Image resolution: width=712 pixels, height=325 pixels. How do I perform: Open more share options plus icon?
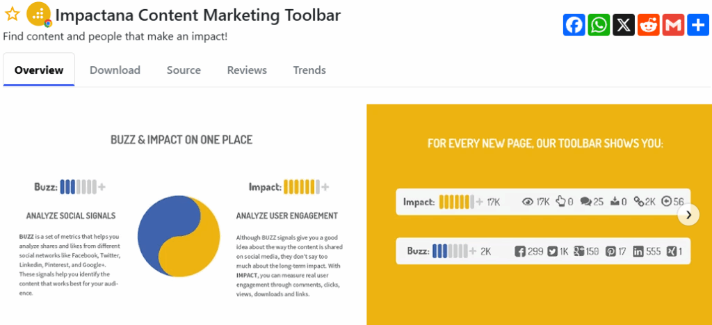[x=698, y=24]
